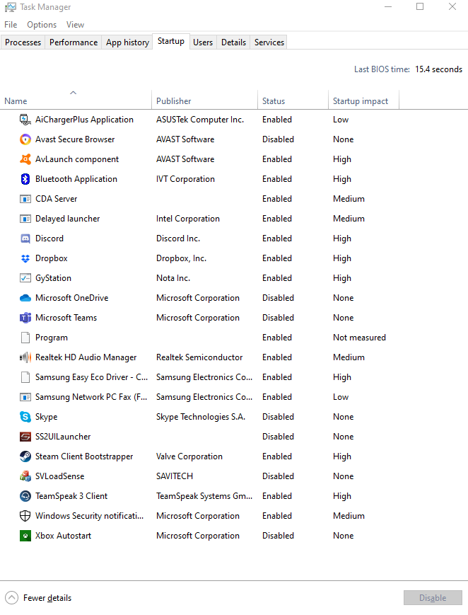This screenshot has height=615, width=468.
Task: Click the Microsoft OneDrive cloud icon
Action: 25,298
